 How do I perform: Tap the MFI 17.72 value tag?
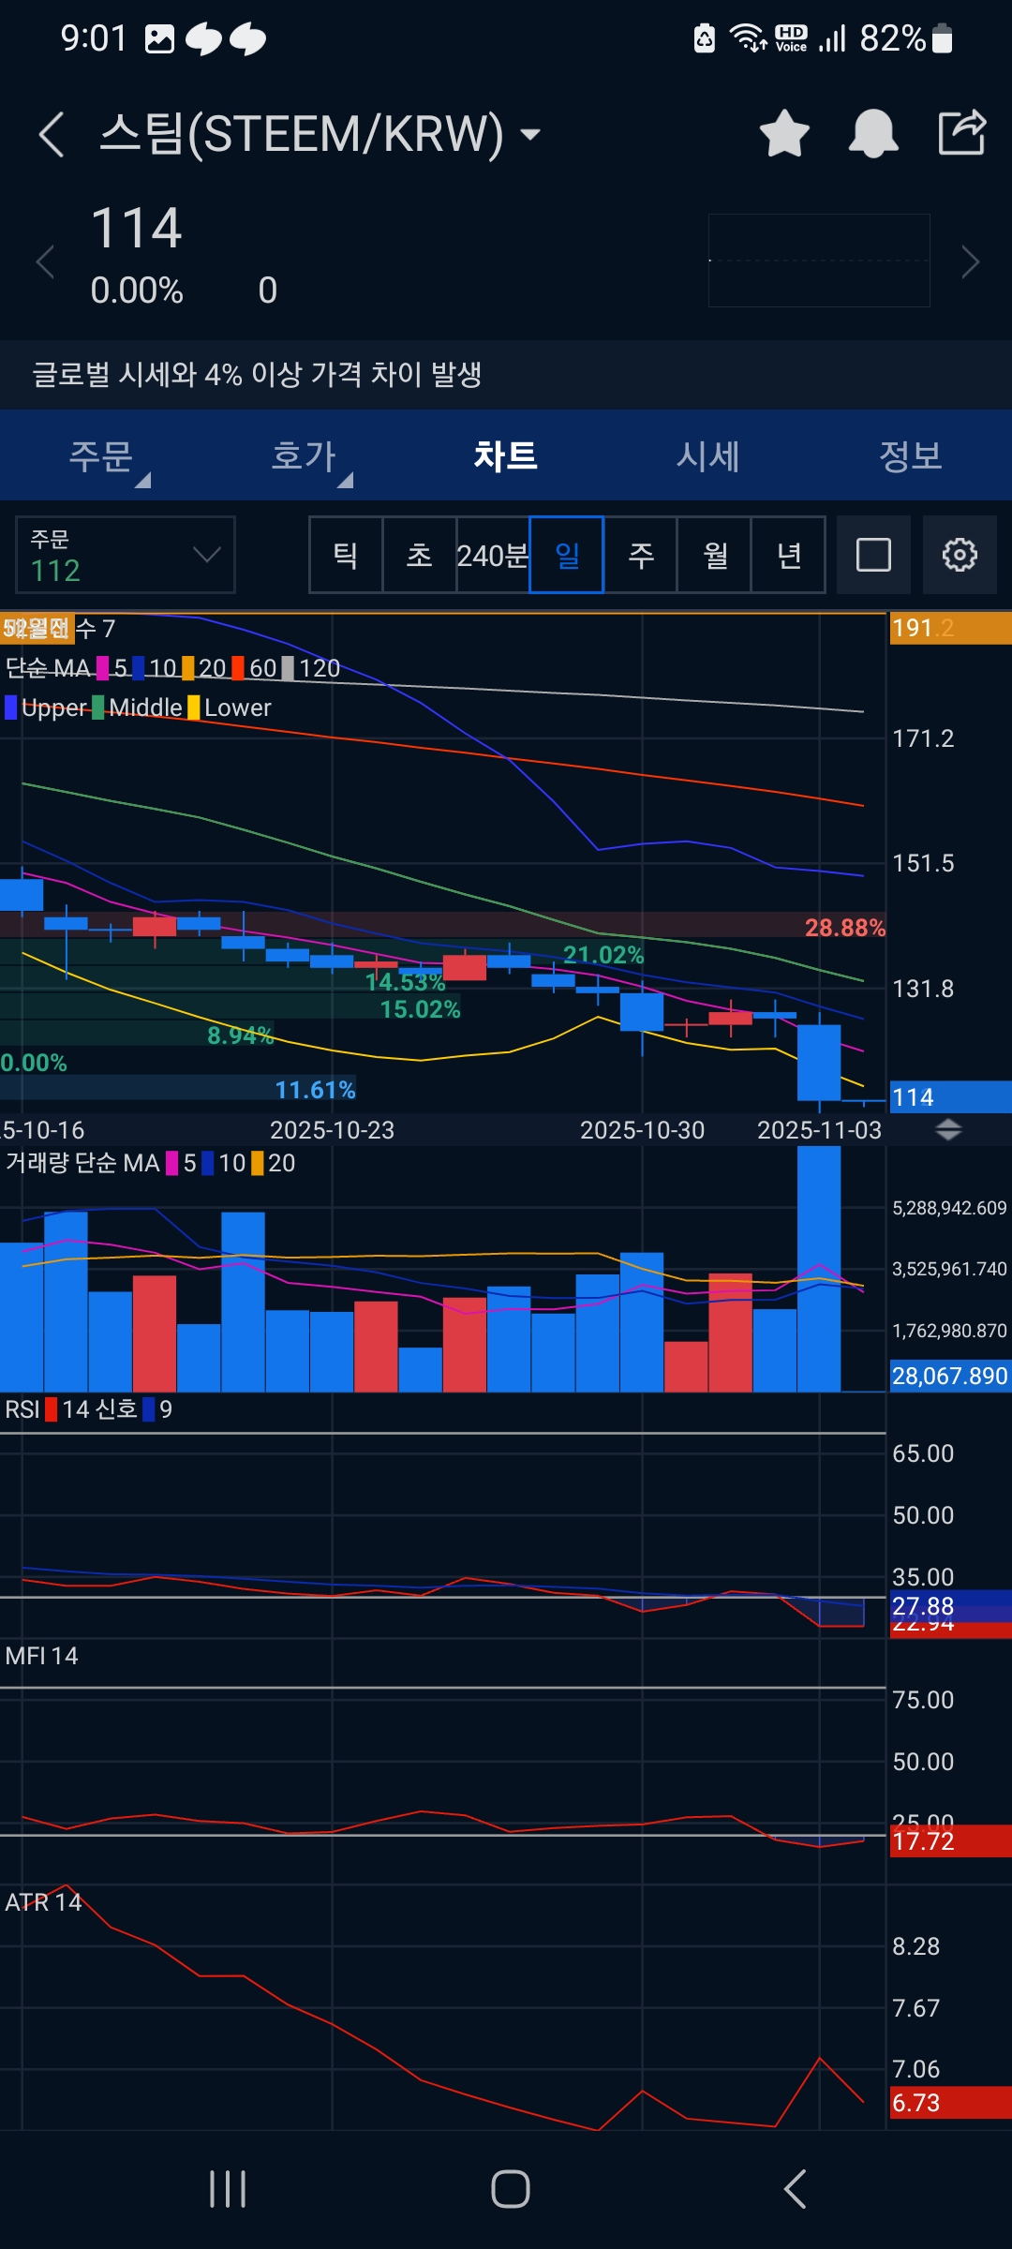click(950, 1841)
